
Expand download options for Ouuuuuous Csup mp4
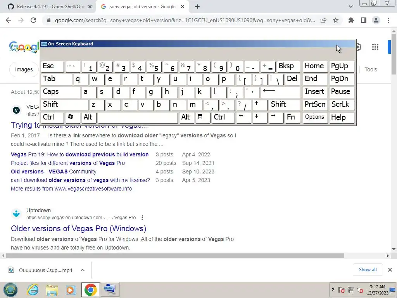[83, 270]
